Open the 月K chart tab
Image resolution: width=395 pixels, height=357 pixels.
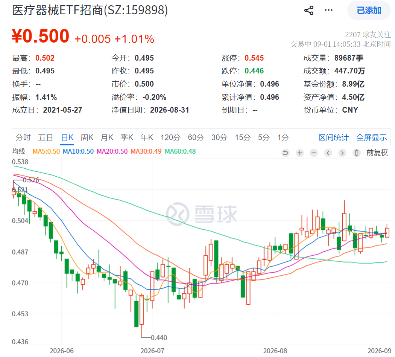pyautogui.click(x=107, y=137)
